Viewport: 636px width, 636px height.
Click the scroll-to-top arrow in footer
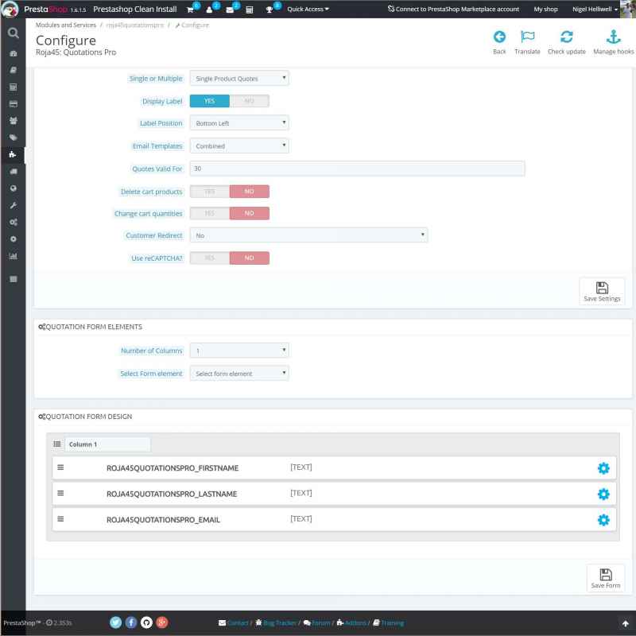tap(625, 623)
